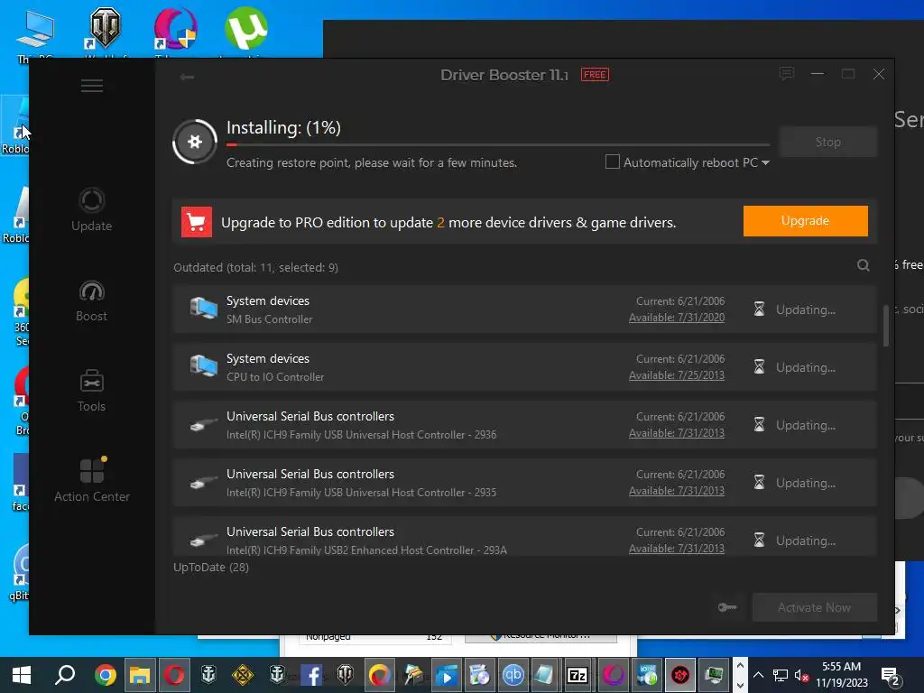Click the USB plug icon for Controller - 2936
Image resolution: width=924 pixels, height=693 pixels.
(x=204, y=425)
